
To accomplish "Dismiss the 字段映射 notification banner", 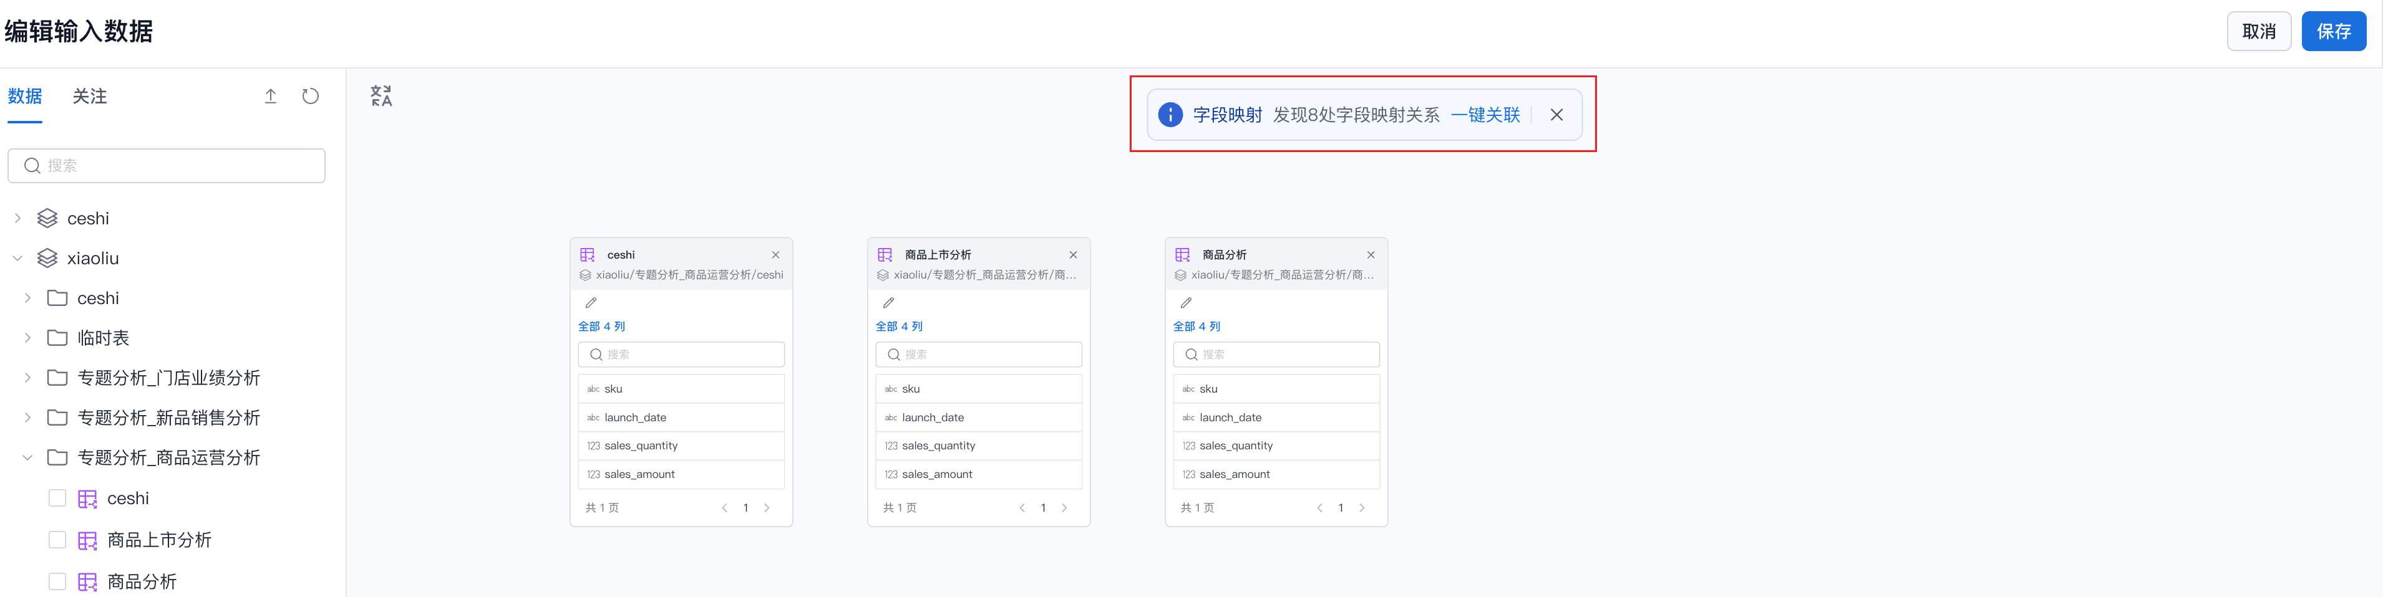I will click(x=1556, y=115).
